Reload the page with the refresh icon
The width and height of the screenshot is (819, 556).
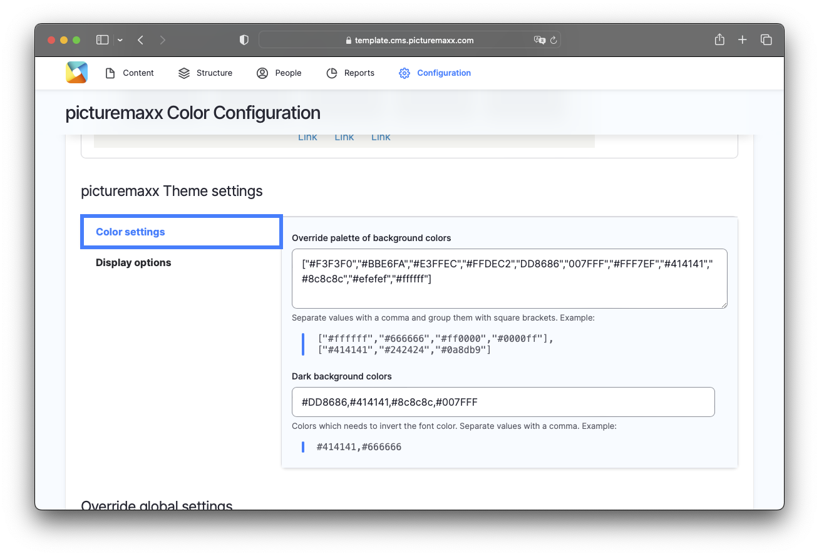(553, 40)
